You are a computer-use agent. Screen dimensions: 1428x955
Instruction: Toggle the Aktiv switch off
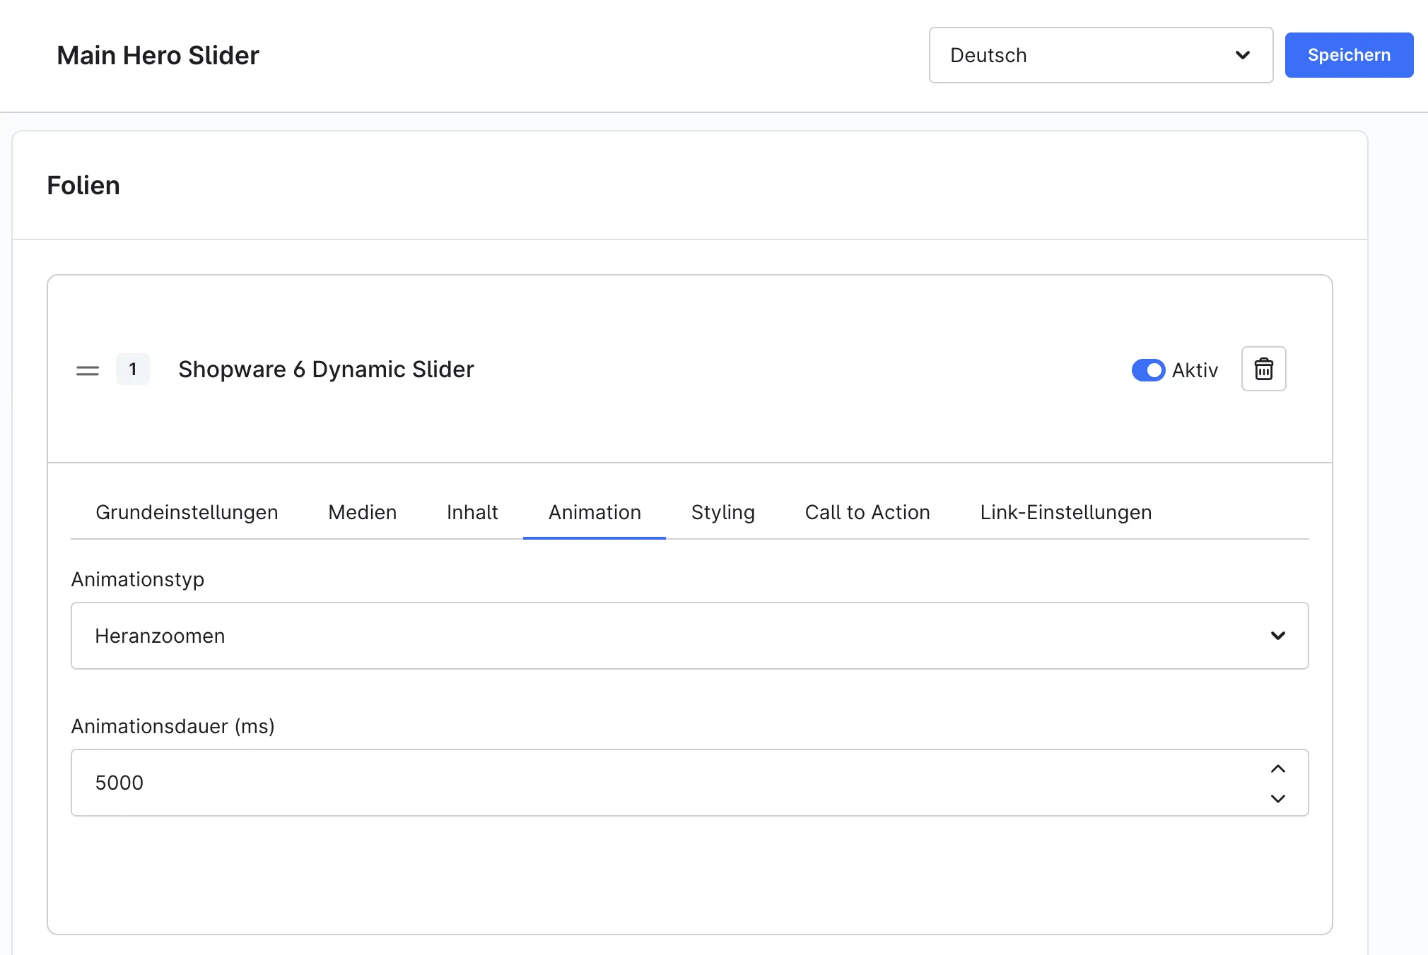coord(1148,370)
